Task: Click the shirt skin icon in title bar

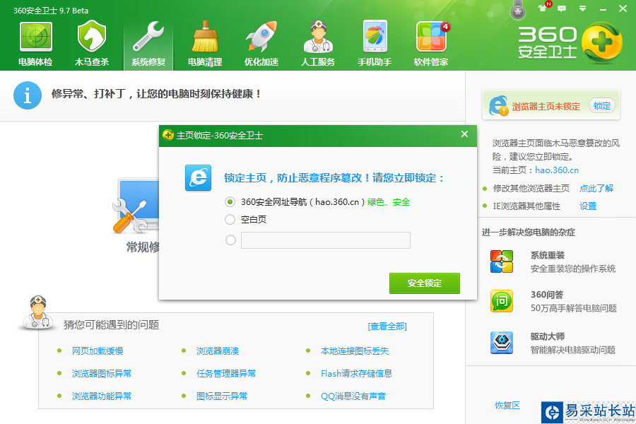Action: [x=542, y=8]
